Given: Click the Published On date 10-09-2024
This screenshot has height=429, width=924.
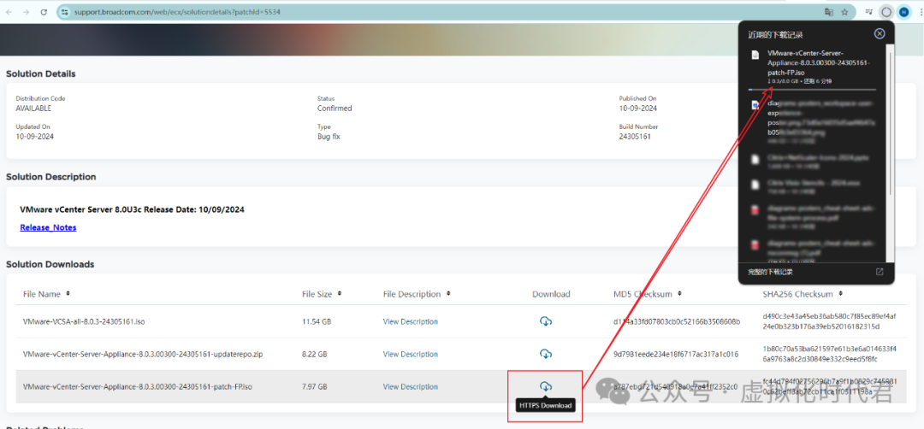Looking at the screenshot, I should tap(637, 109).
